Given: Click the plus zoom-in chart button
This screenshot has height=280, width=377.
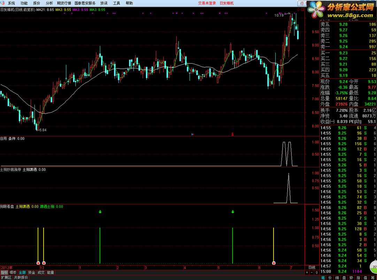Looking at the screenshot, I should point(307,272).
